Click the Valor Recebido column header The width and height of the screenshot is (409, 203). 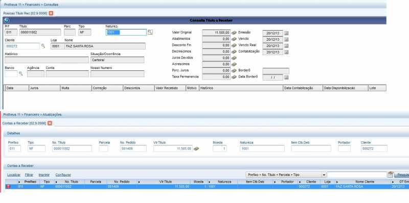pyautogui.click(x=170, y=88)
